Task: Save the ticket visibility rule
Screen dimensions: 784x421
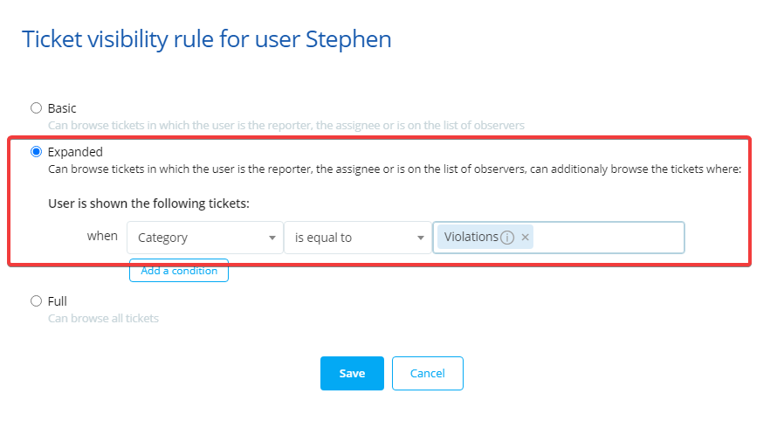Action: 352,373
